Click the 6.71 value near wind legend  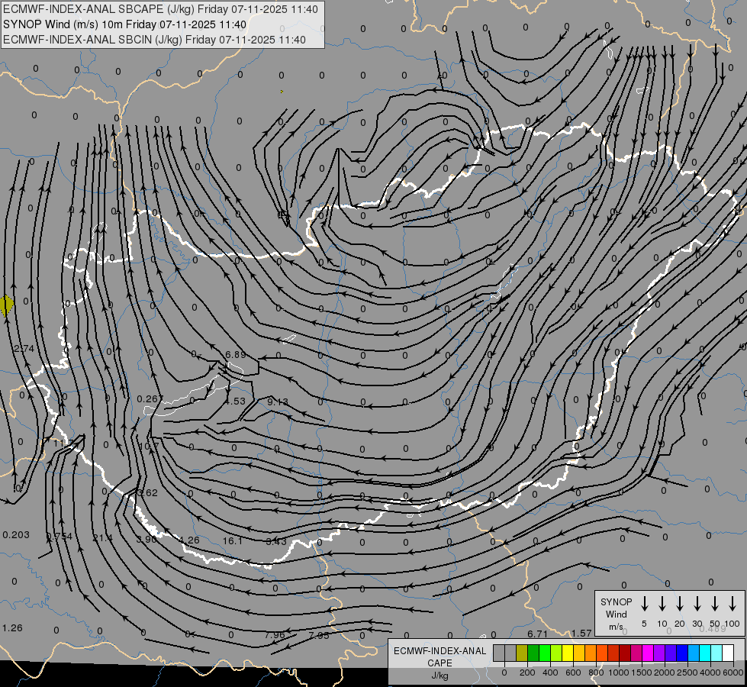(x=537, y=634)
